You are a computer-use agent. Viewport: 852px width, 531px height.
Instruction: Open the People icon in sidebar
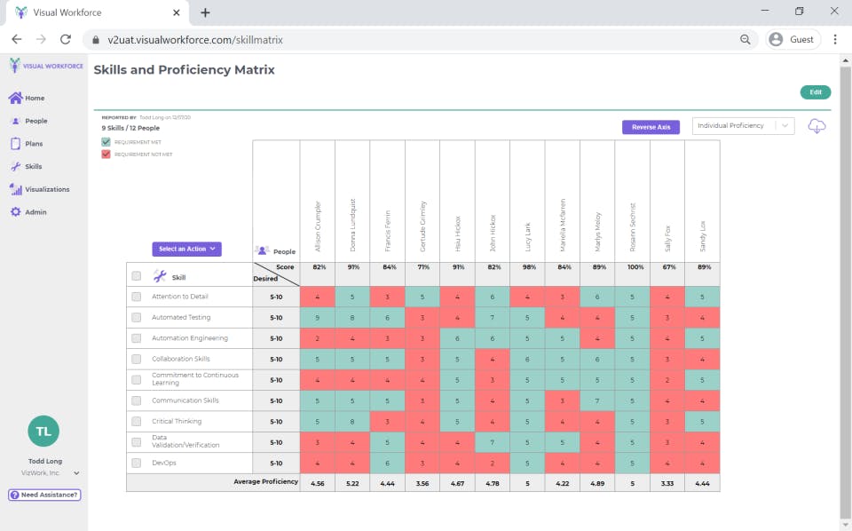15,121
